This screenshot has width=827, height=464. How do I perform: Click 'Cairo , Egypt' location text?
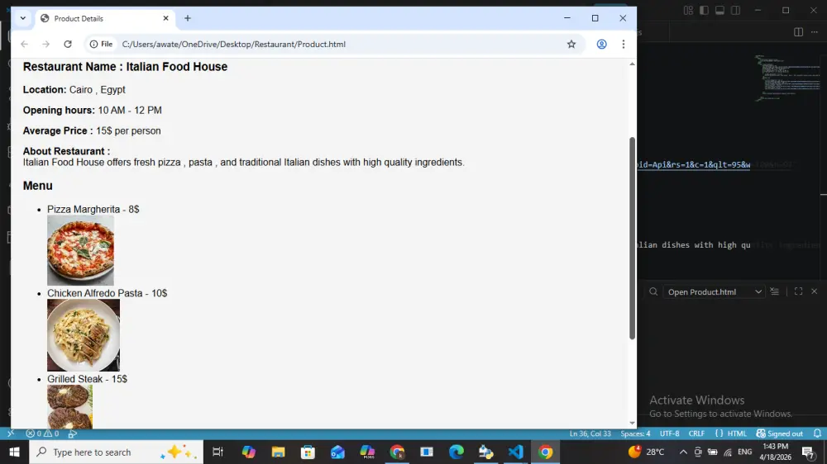(x=97, y=90)
